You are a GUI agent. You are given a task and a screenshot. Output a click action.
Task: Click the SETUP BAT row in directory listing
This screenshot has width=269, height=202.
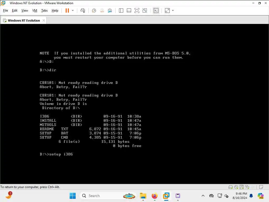[x=90, y=133]
